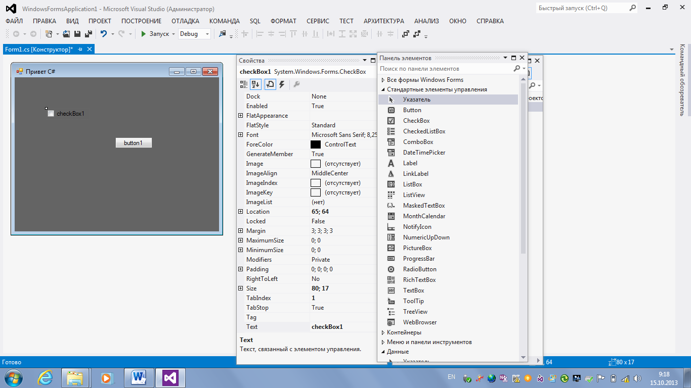The width and height of the screenshot is (691, 388).
Task: Sort properties alphabetically in Свойства panel
Action: (x=255, y=84)
